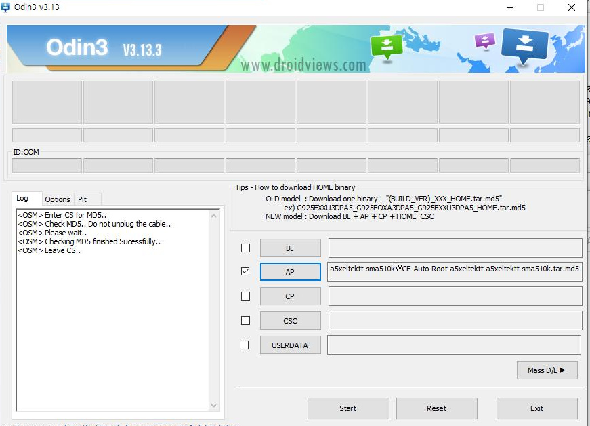Viewport: 590px width, 426px height.
Task: Enable the CP checkbox
Action: click(245, 296)
